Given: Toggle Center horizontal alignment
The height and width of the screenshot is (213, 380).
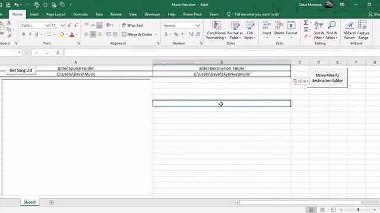Looking at the screenshot, I should click(93, 34).
